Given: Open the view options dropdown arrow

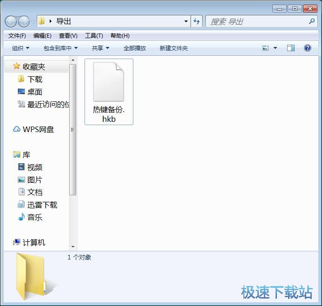Looking at the screenshot, I should 275,48.
